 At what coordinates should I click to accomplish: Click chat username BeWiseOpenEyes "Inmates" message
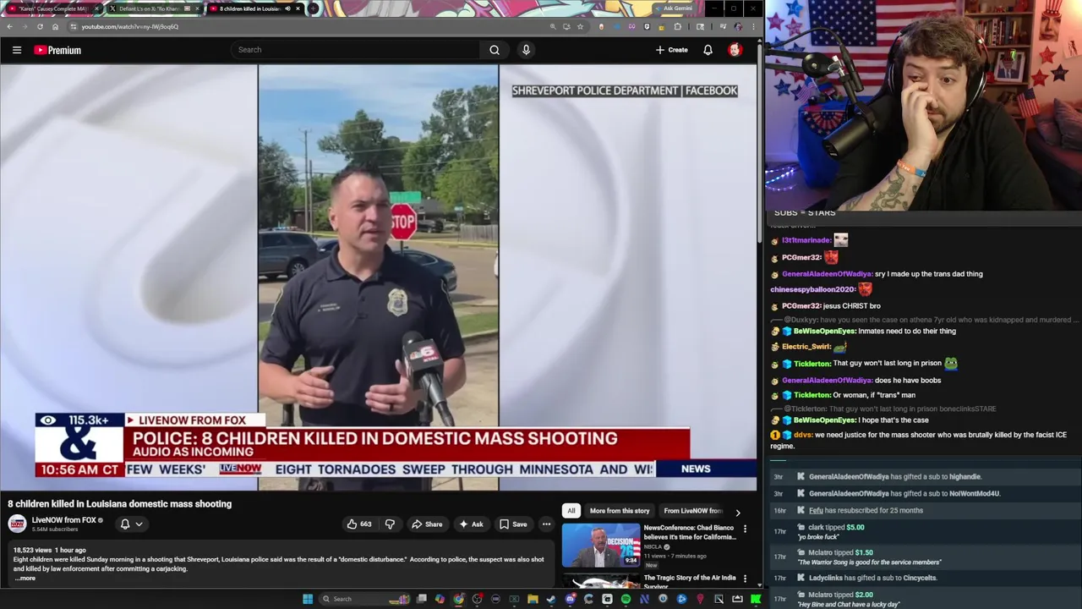[824, 332]
